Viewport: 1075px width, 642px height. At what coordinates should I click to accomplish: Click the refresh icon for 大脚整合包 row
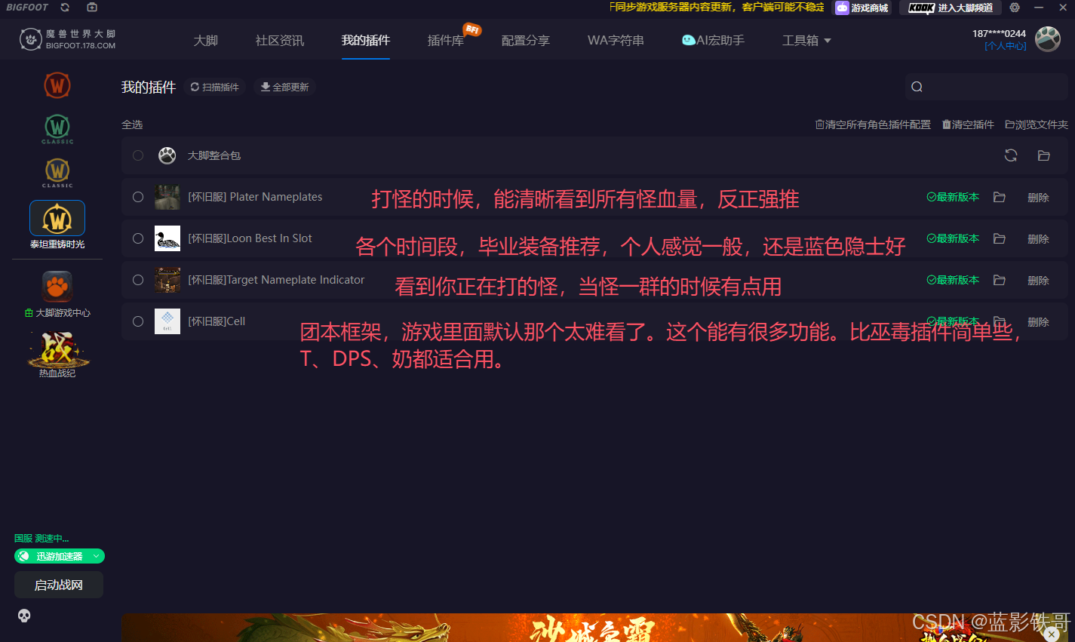(1011, 155)
